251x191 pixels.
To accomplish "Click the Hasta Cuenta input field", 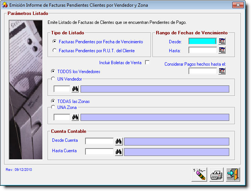I will click(99, 152).
